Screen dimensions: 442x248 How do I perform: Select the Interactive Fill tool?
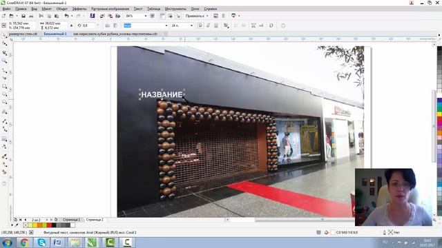(4, 164)
